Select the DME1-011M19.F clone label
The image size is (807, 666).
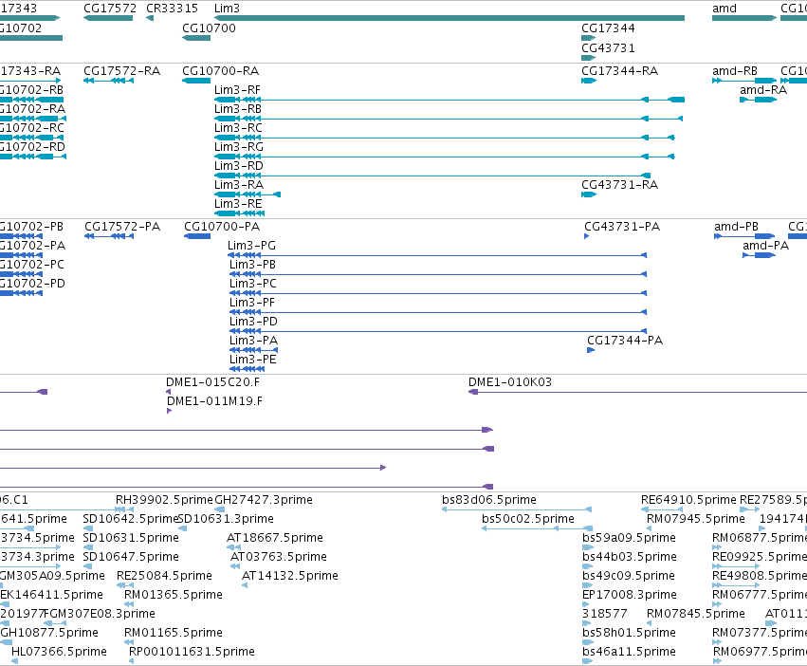[214, 400]
